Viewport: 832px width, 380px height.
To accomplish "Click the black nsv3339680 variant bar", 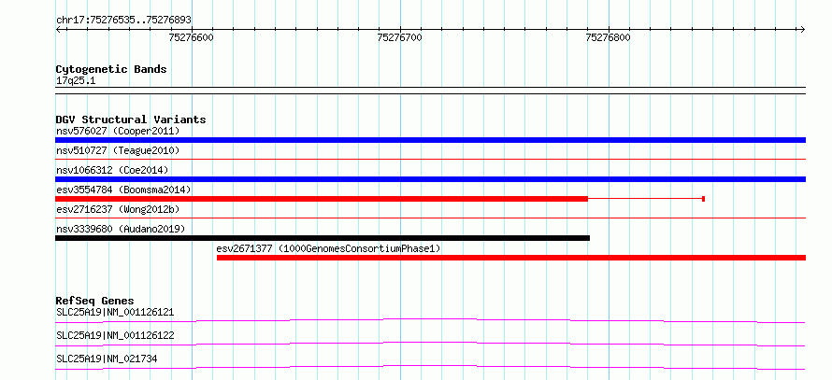I will (x=323, y=238).
